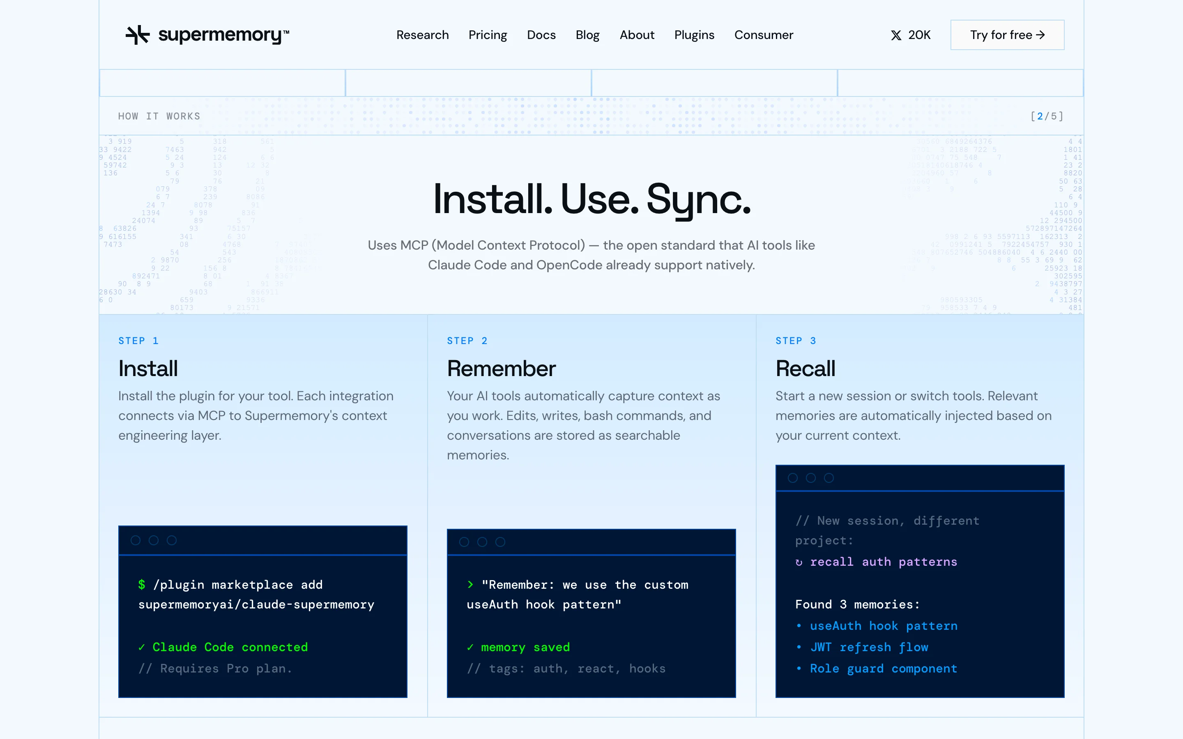1183x739 pixels.
Task: Select the second empty tab segment
Action: tap(468, 83)
